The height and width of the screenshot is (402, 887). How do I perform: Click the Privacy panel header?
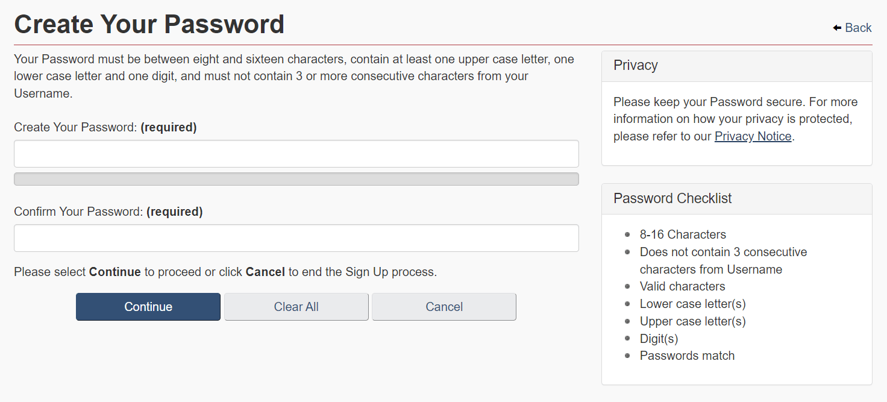pos(737,66)
